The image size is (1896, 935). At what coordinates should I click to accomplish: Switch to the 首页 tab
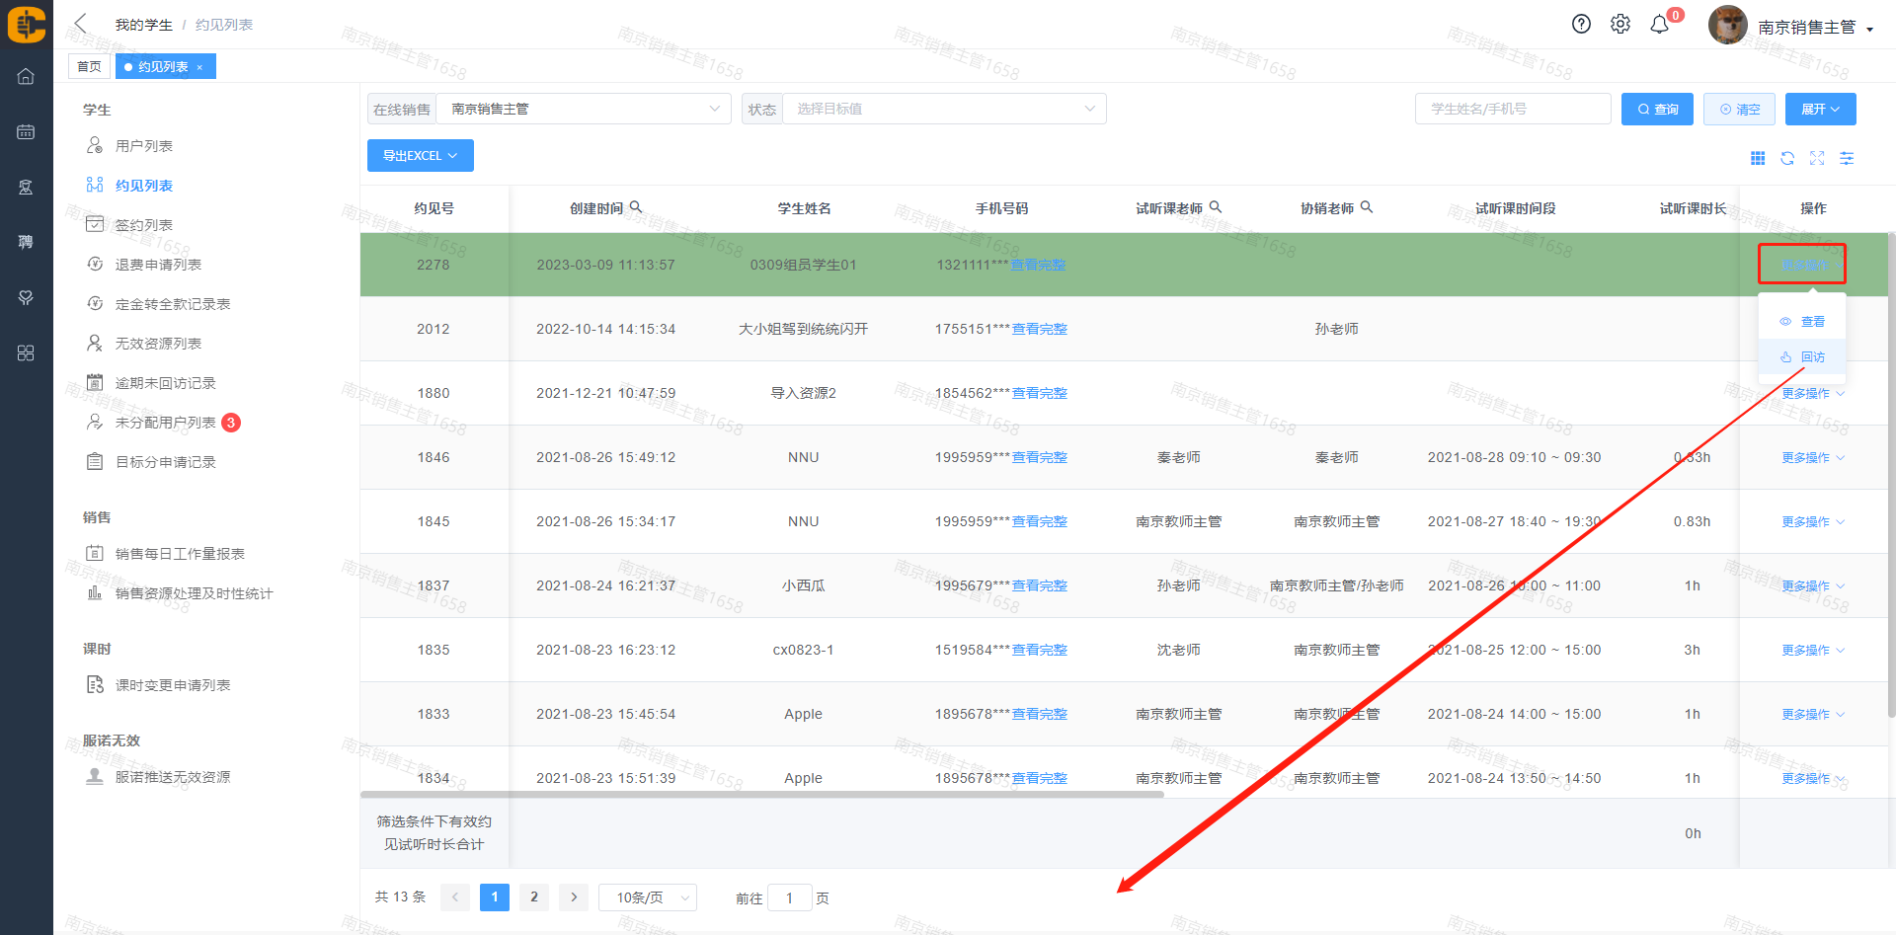(89, 67)
